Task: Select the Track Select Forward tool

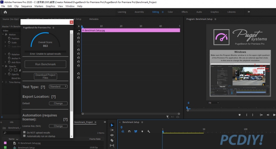Action: click(112, 130)
